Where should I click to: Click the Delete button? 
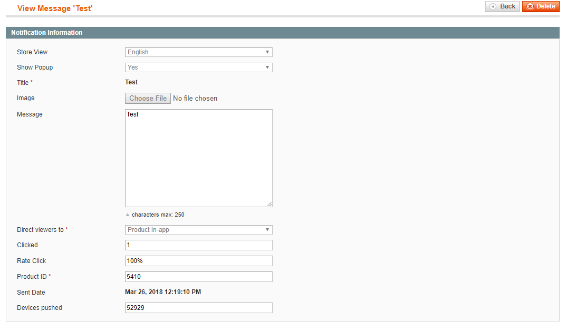[541, 6]
